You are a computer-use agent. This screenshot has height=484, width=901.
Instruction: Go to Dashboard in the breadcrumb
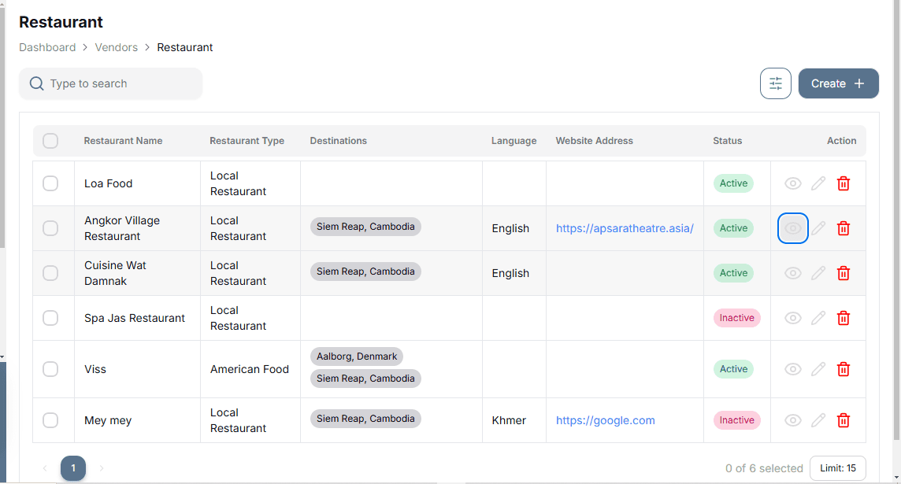point(47,47)
